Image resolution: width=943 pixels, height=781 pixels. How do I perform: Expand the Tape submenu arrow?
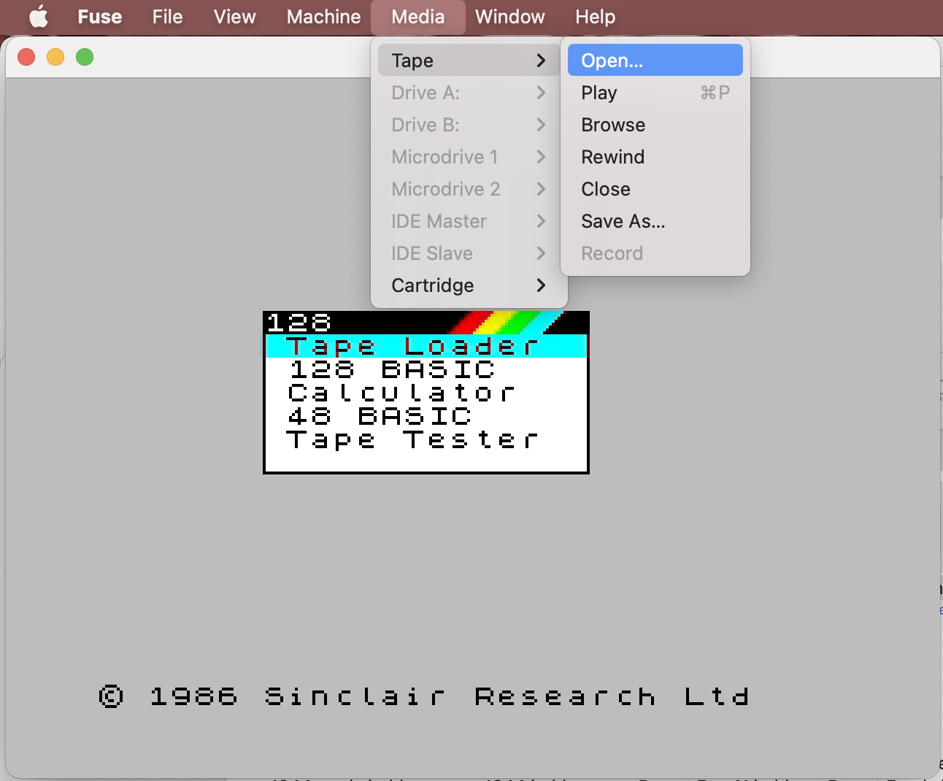[x=541, y=61]
